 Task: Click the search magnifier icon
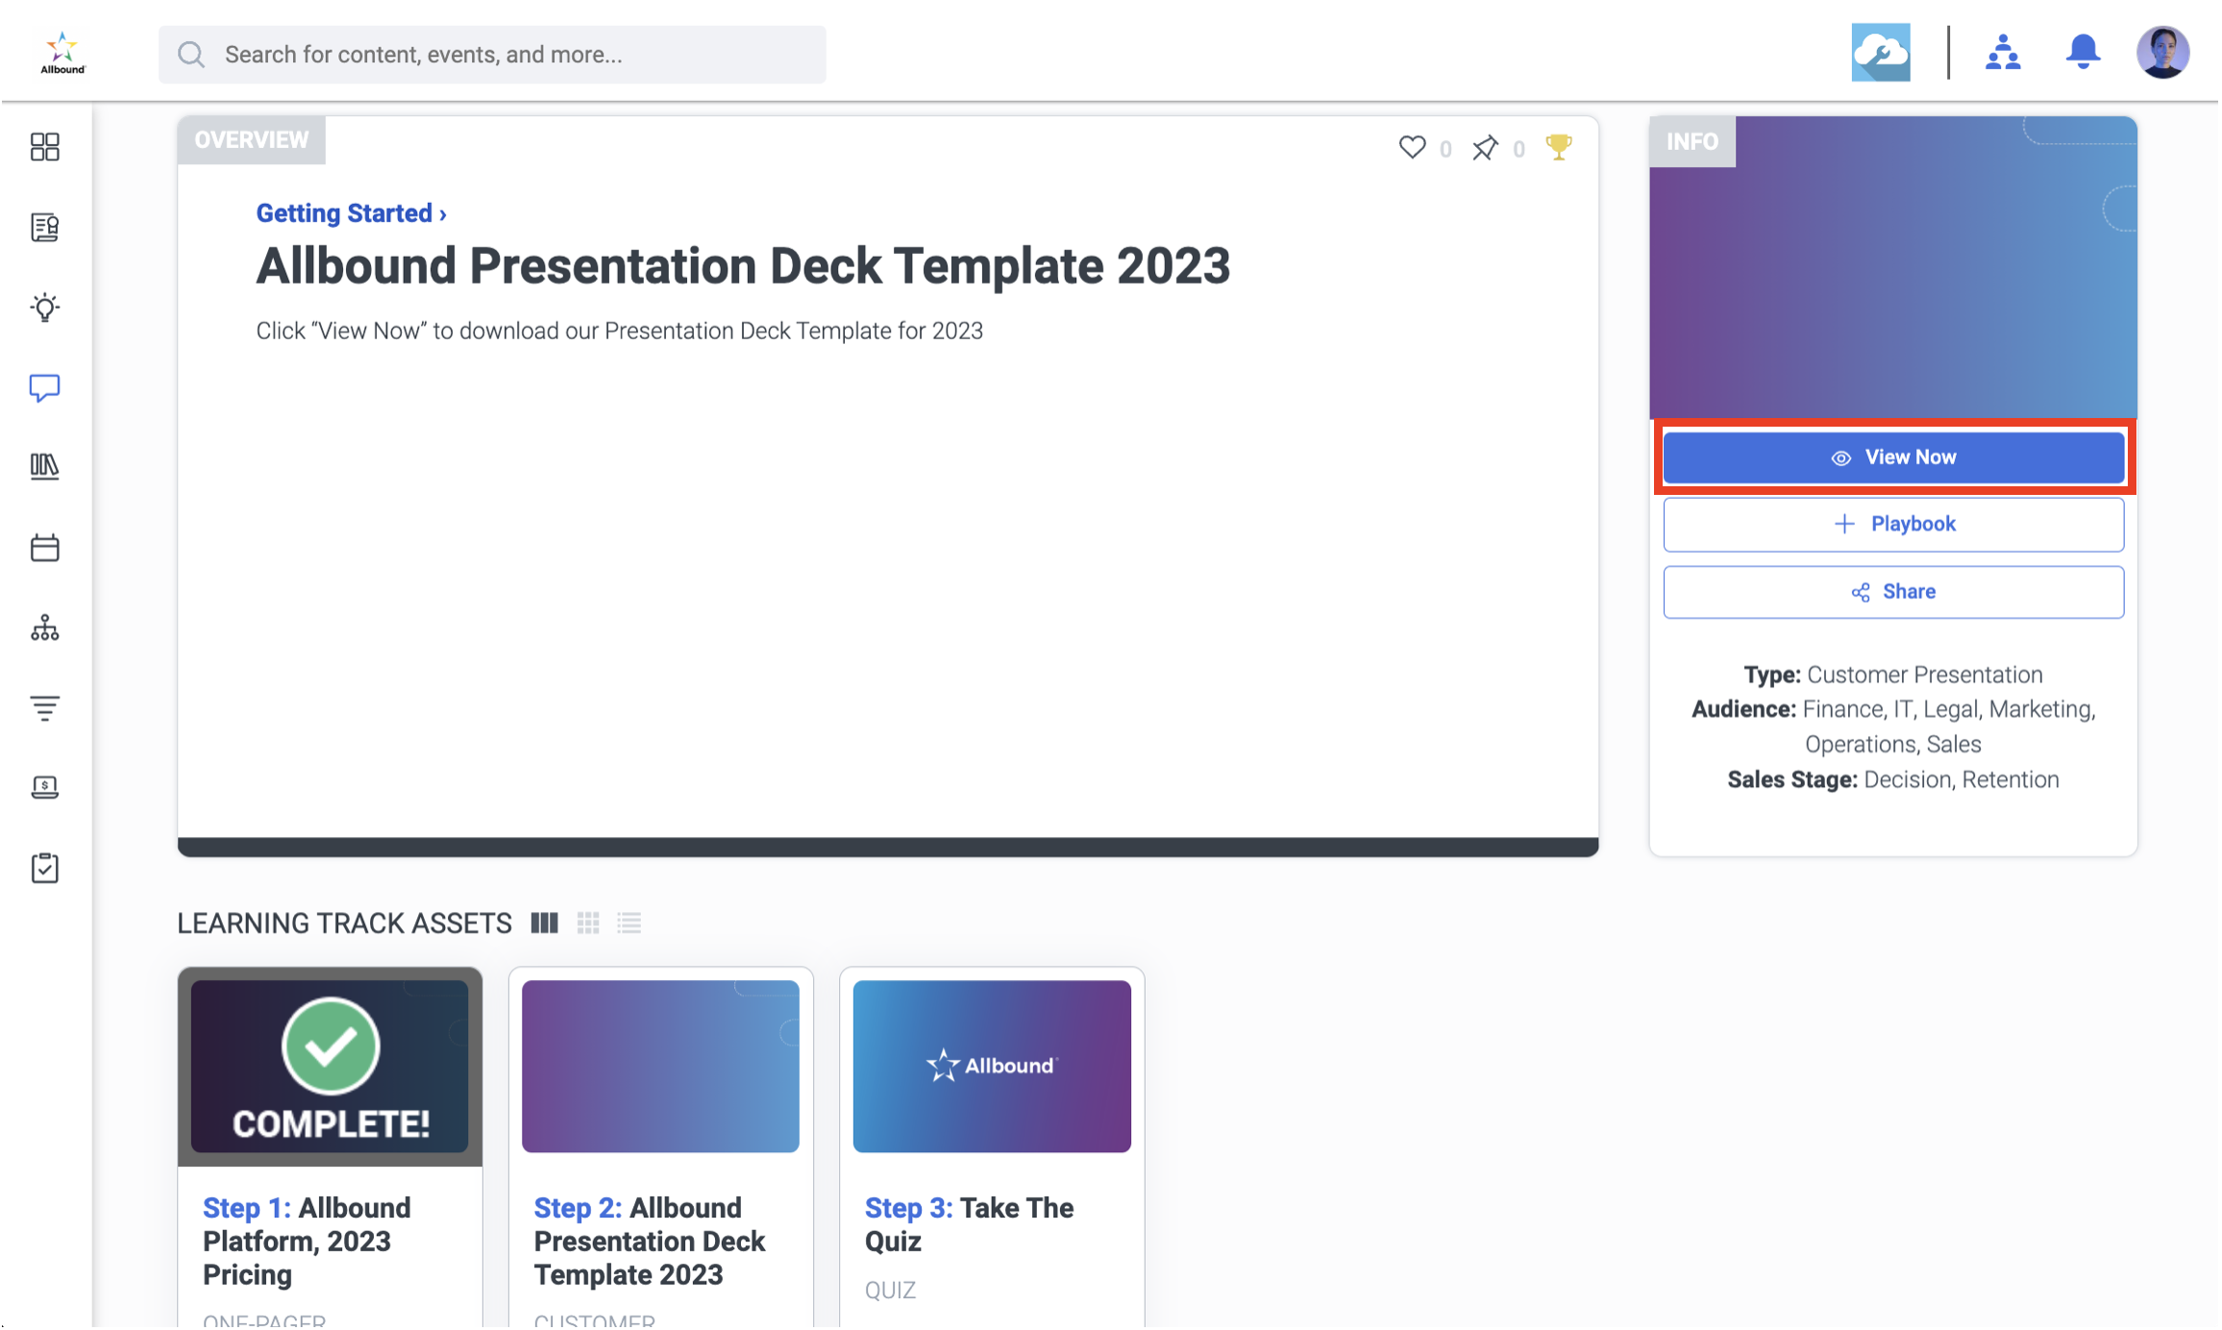[x=191, y=55]
